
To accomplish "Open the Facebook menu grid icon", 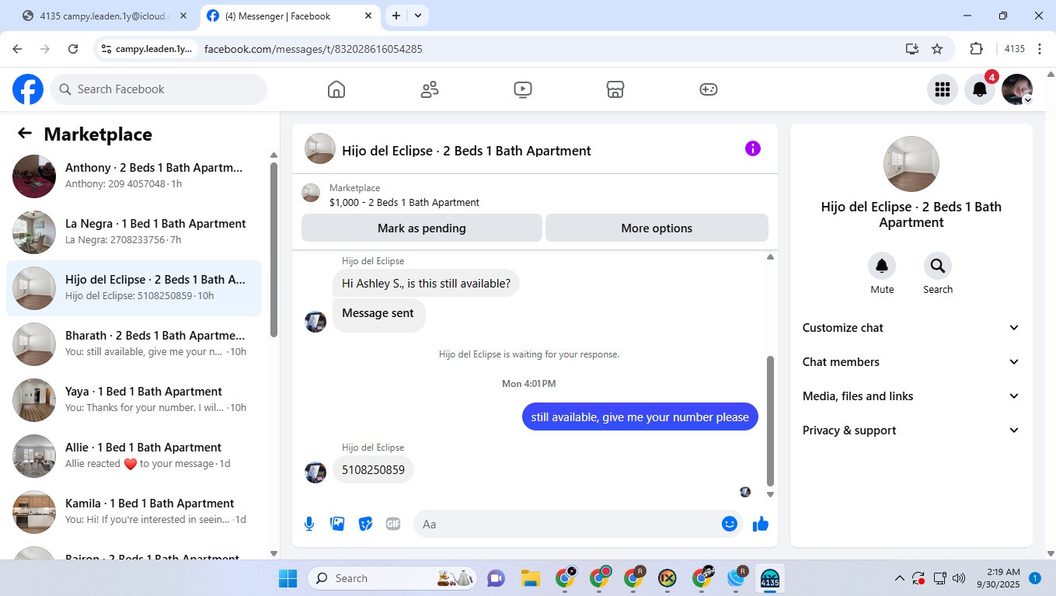I will tap(943, 89).
